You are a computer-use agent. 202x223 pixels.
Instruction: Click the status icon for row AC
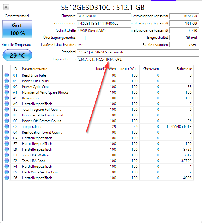pyautogui.click(x=7, y=104)
